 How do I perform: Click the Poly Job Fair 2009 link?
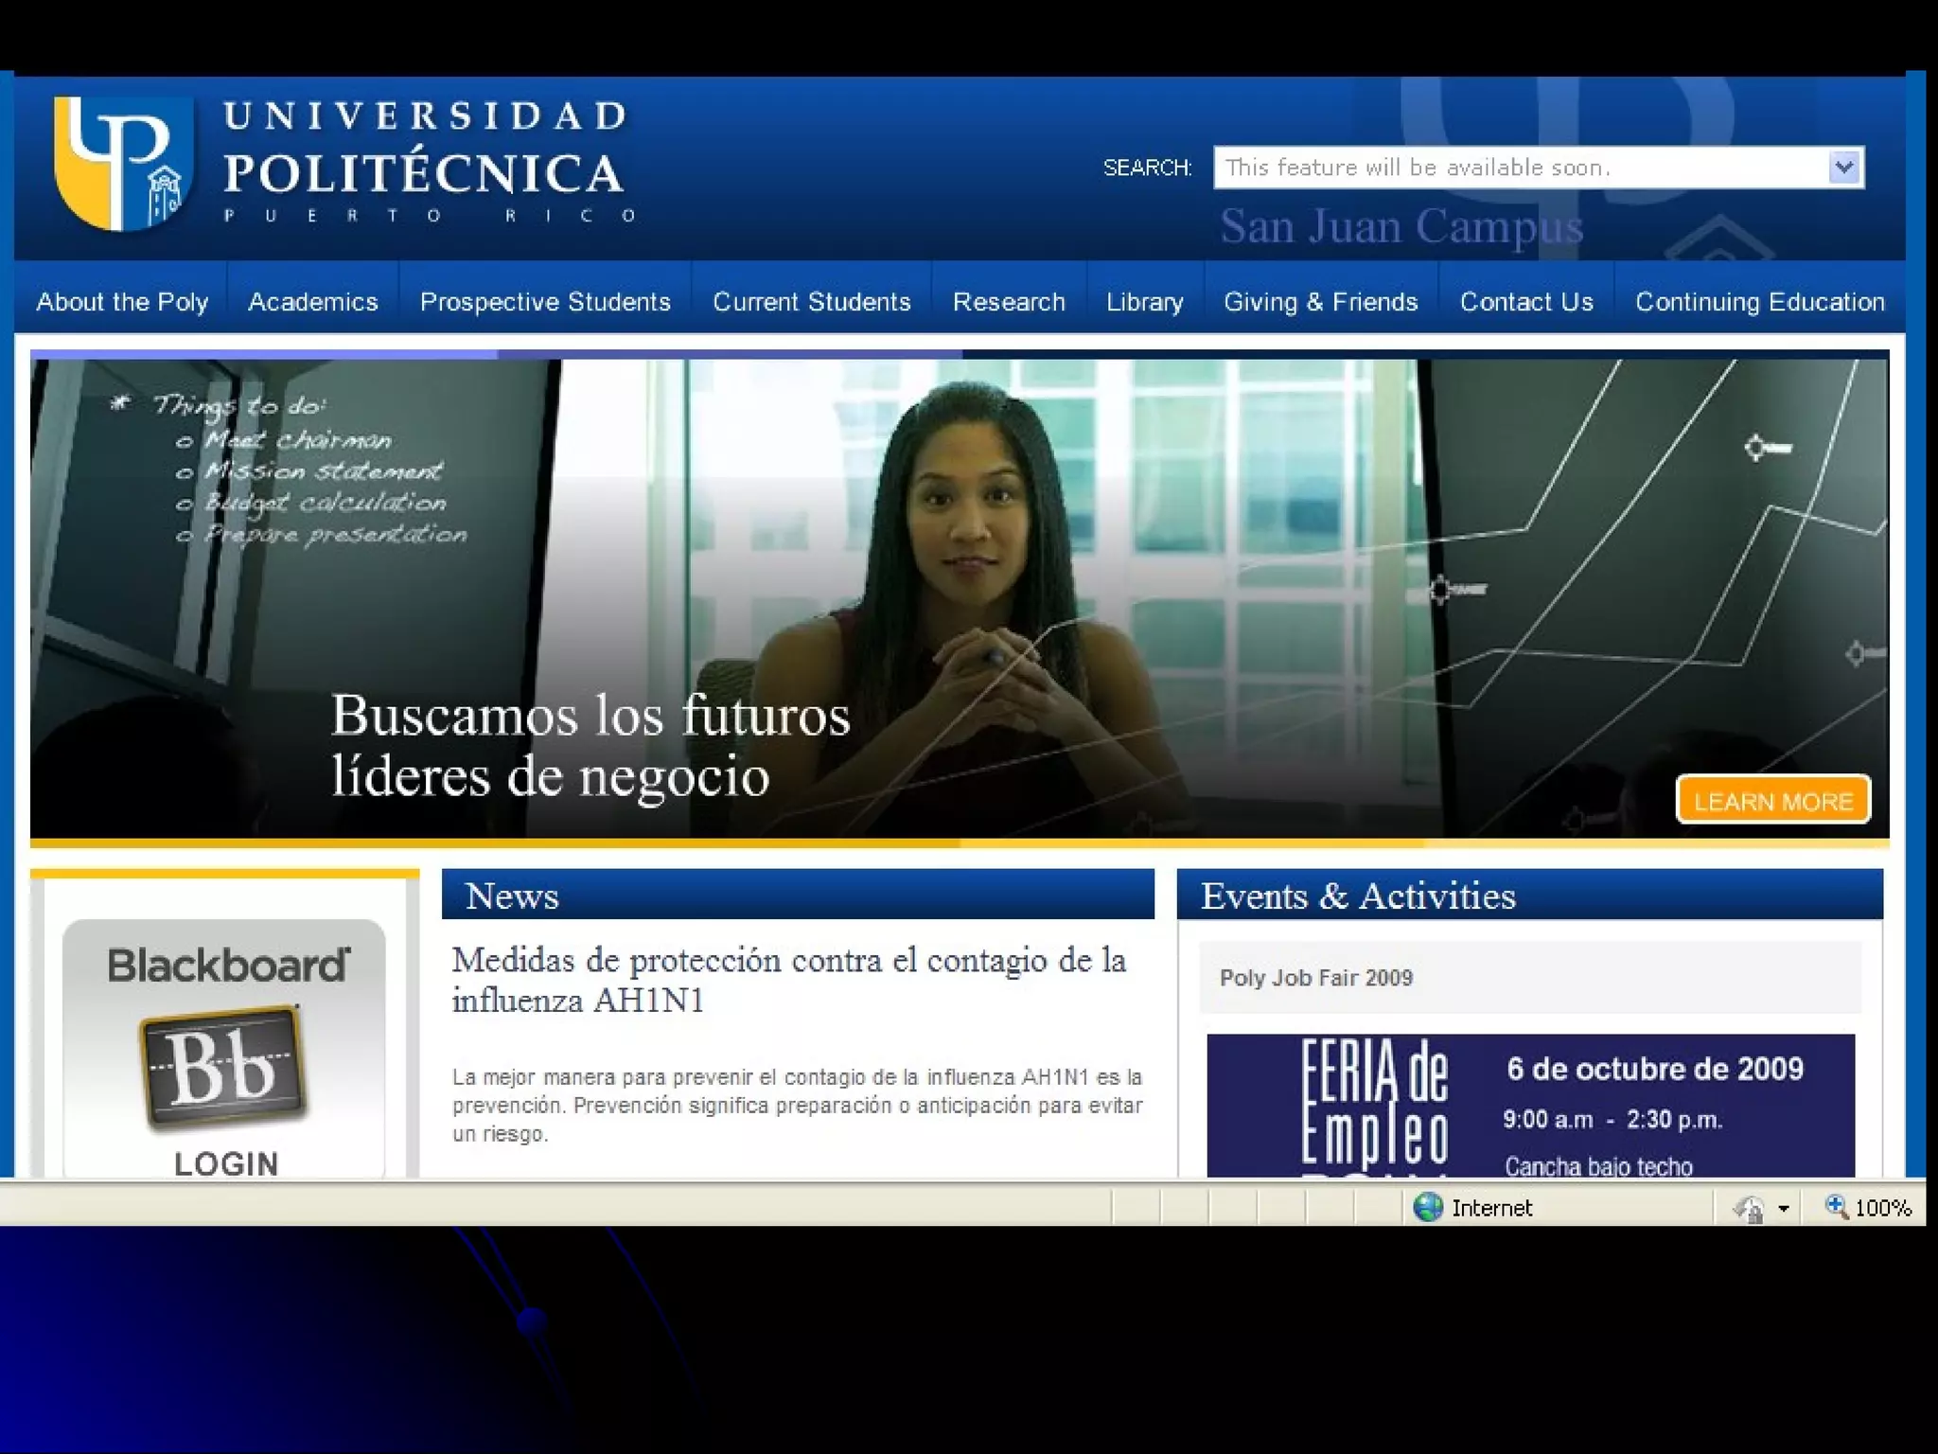(1315, 978)
